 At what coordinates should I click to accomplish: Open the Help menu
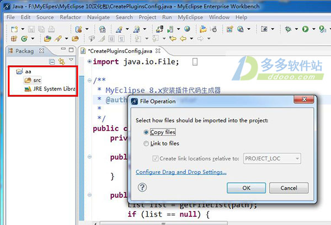click(241, 17)
